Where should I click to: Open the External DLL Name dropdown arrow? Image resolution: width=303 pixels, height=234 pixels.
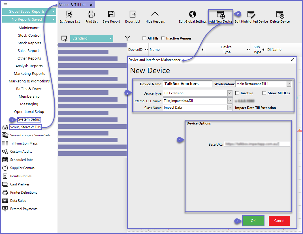(x=230, y=101)
